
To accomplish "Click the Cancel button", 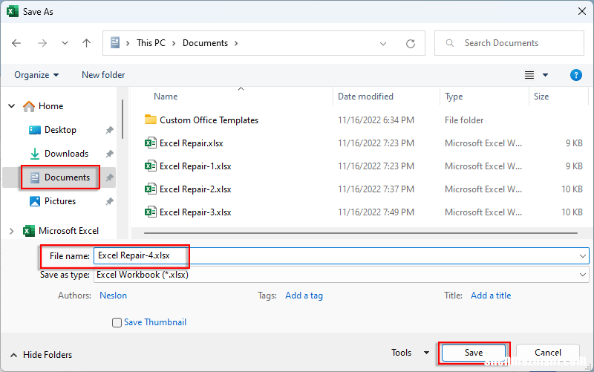I will point(547,353).
